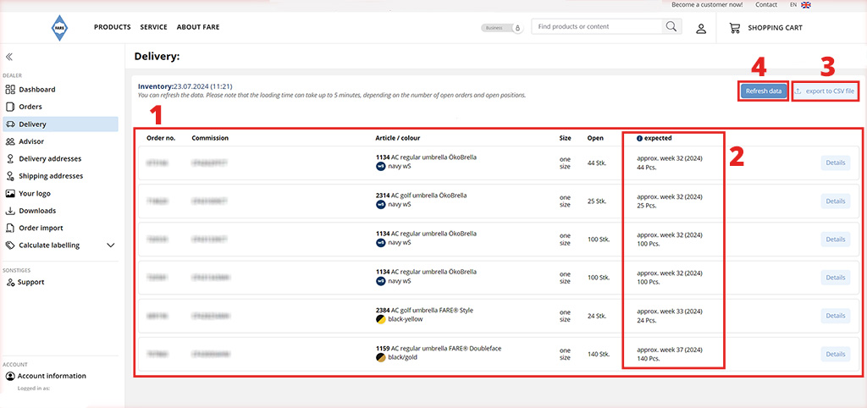The image size is (867, 408).
Task: Click the Refresh data button
Action: point(763,91)
